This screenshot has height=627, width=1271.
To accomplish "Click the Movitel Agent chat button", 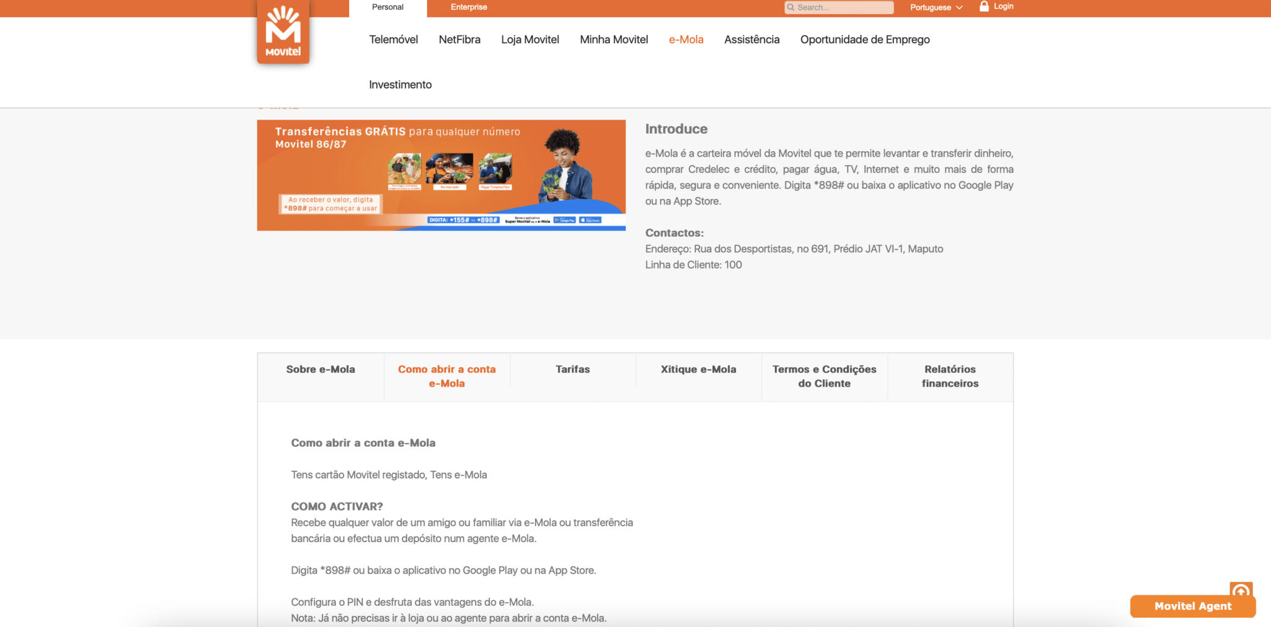I will (x=1192, y=607).
